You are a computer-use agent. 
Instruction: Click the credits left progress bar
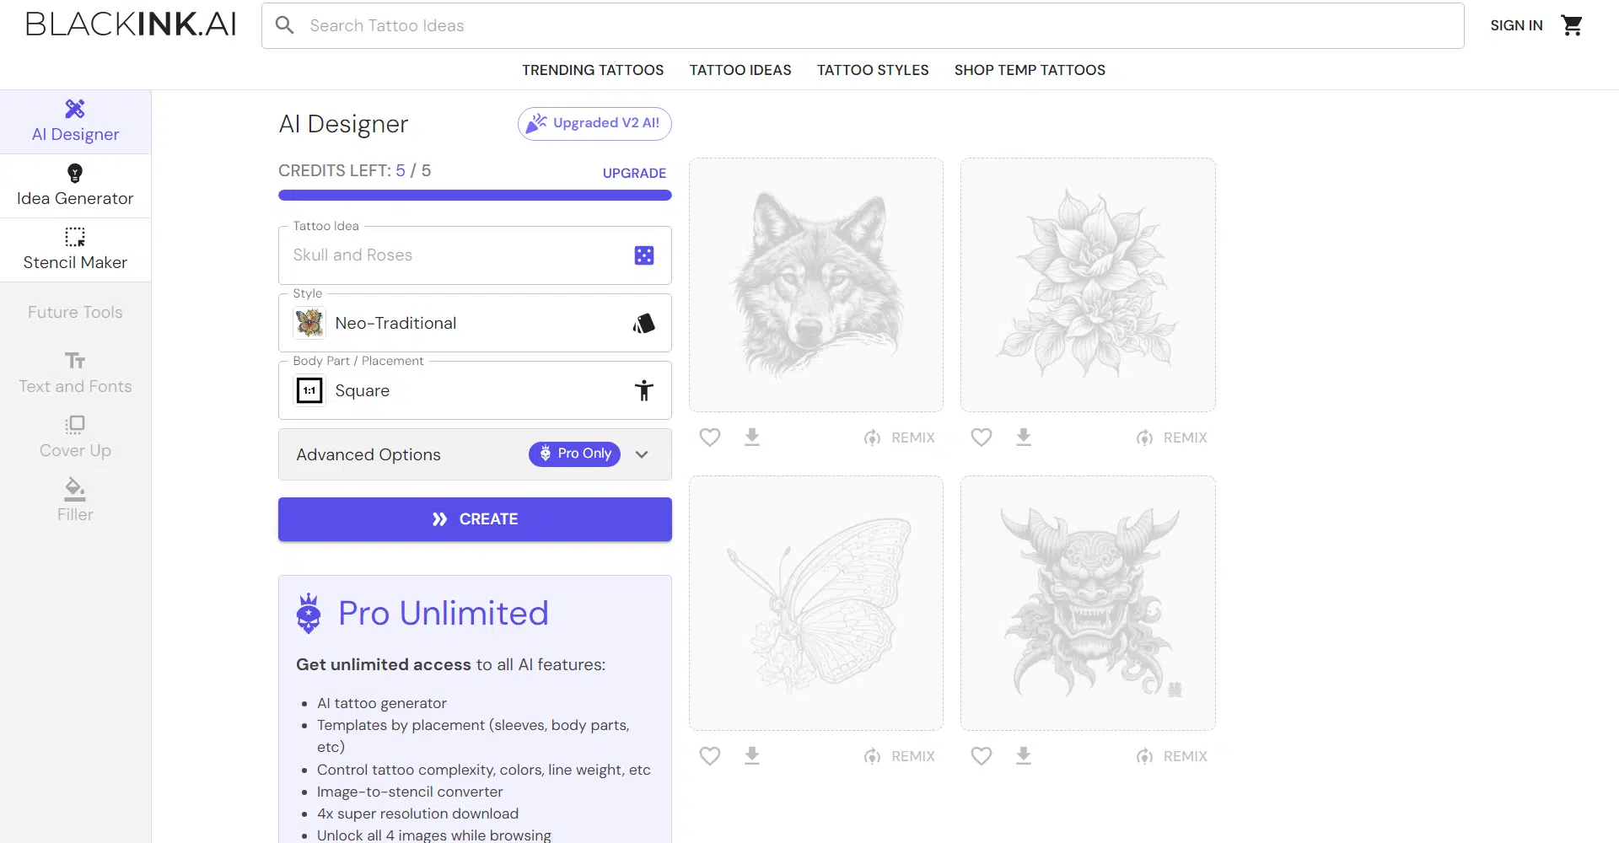click(475, 196)
